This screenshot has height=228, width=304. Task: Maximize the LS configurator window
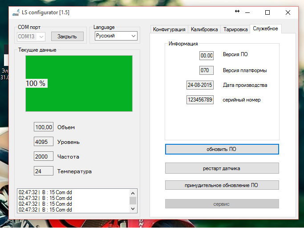point(268,12)
